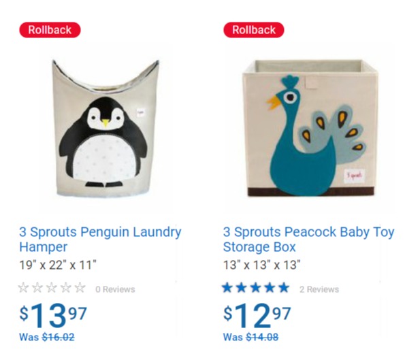405x356 pixels.
Task: Click the first empty star under penguin hamper
Action: [24, 287]
